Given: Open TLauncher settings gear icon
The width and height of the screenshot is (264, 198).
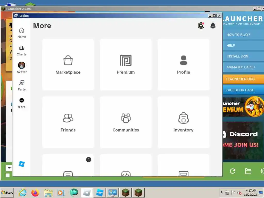Looking at the screenshot, I should (262, 171).
